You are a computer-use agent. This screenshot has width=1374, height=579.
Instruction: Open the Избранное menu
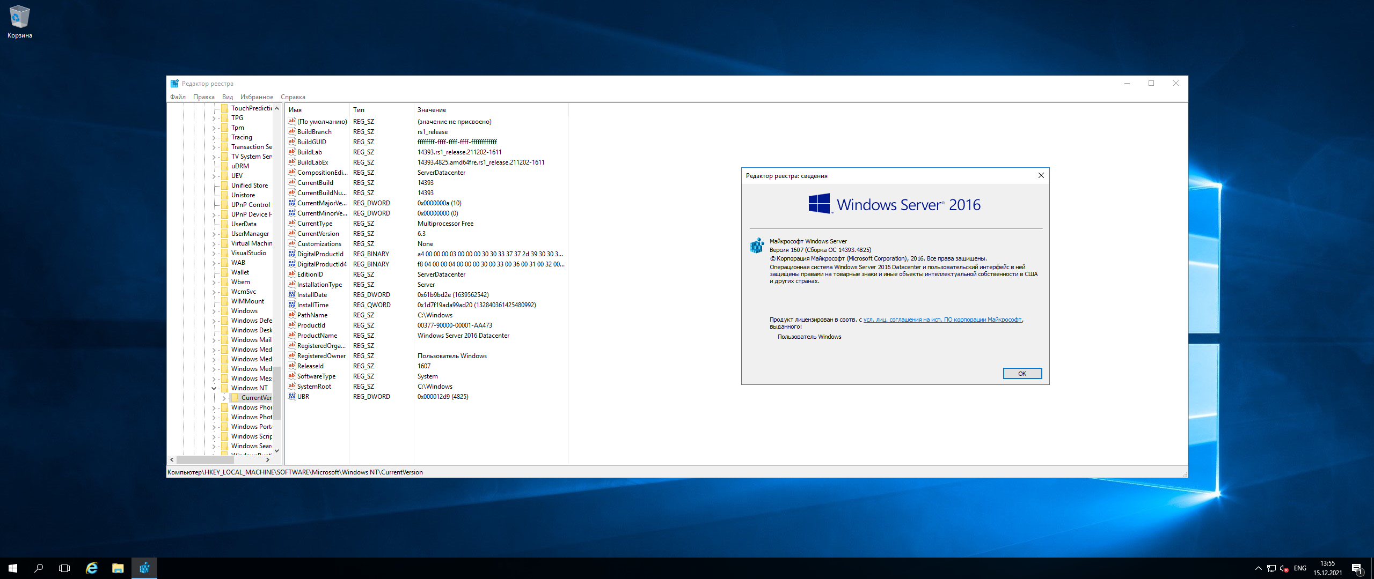coord(256,97)
